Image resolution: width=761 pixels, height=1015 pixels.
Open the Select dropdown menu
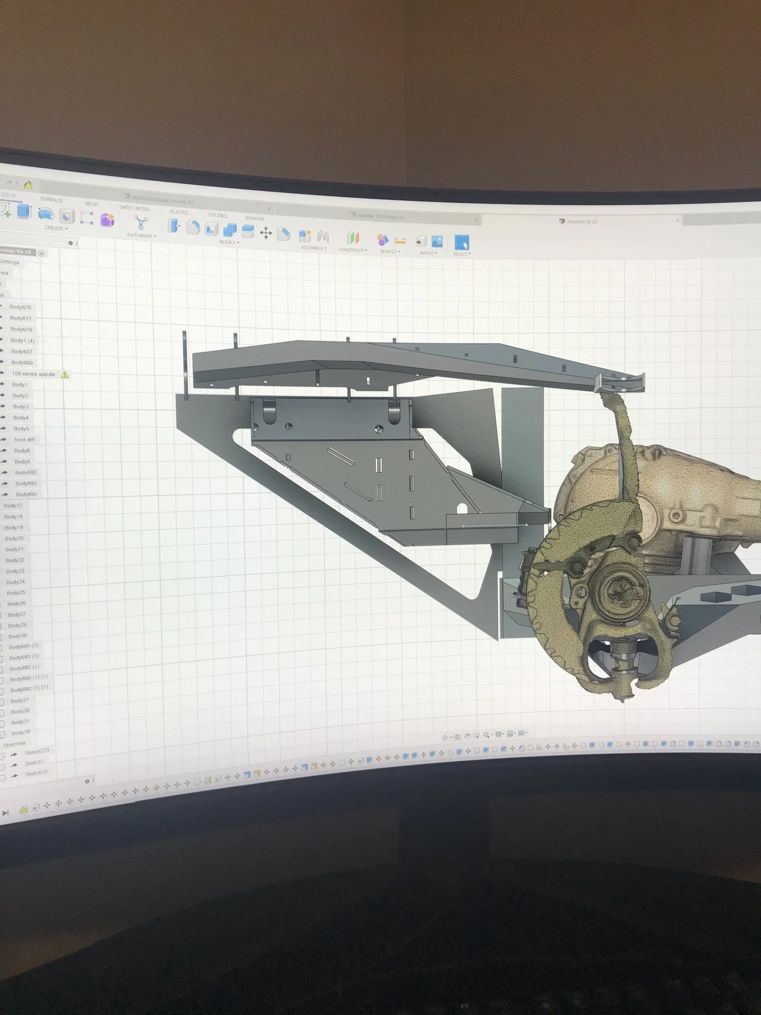point(461,254)
